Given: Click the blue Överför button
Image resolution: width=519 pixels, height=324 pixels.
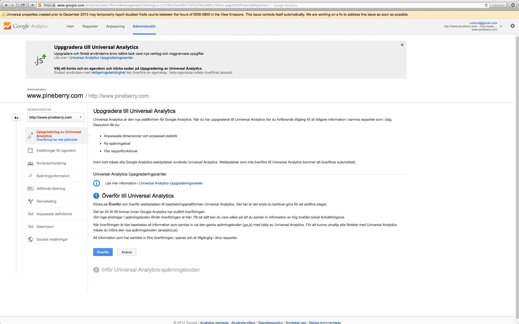Looking at the screenshot, I should coord(103,252).
